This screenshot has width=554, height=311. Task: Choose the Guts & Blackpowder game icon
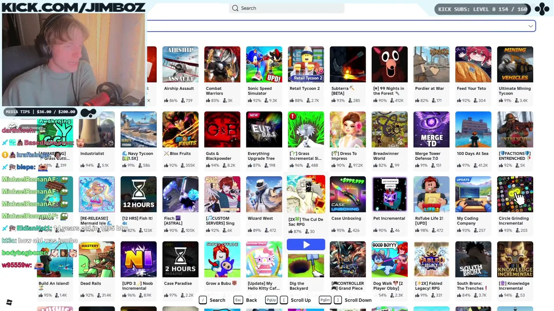(x=222, y=130)
